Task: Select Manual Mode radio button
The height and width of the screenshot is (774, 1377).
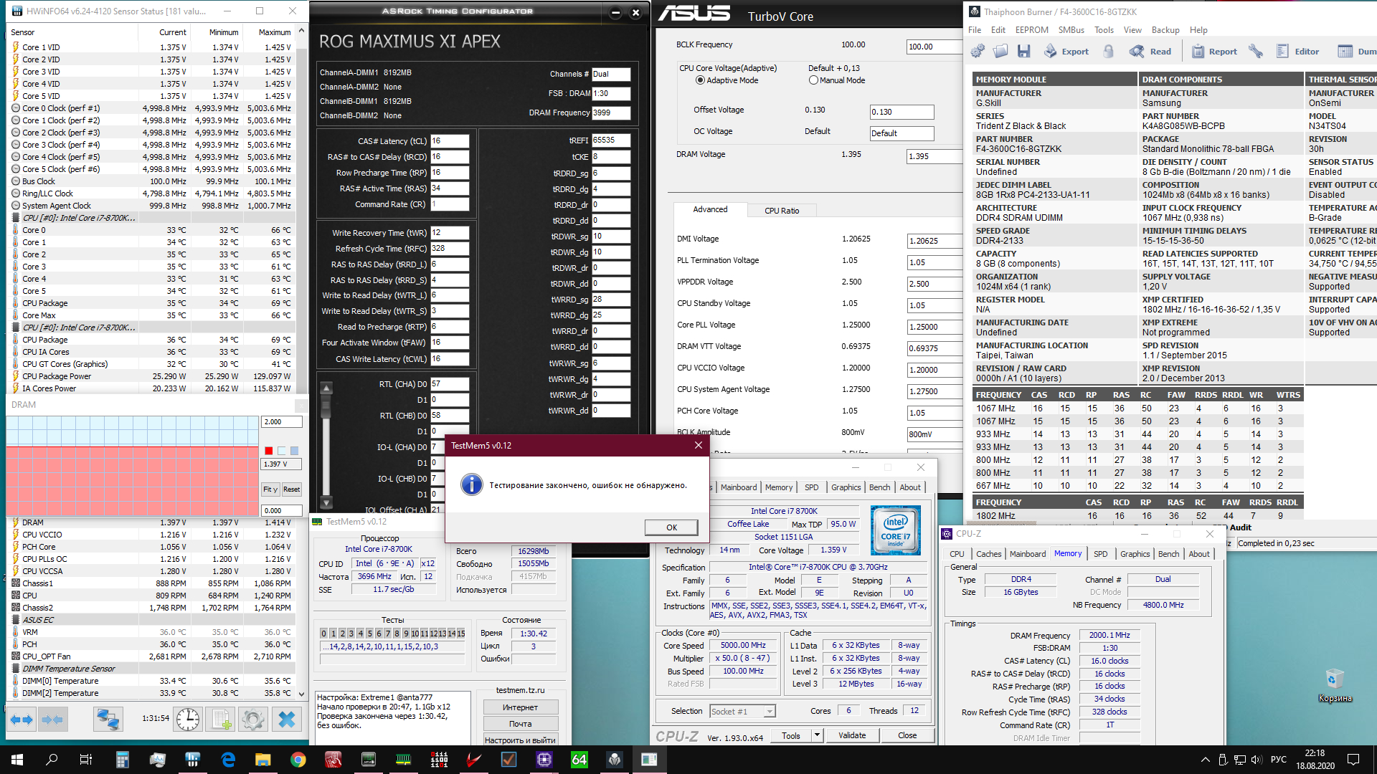Action: [x=813, y=80]
